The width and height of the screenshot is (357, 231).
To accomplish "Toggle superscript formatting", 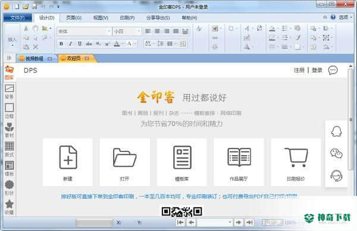I will [x=107, y=43].
